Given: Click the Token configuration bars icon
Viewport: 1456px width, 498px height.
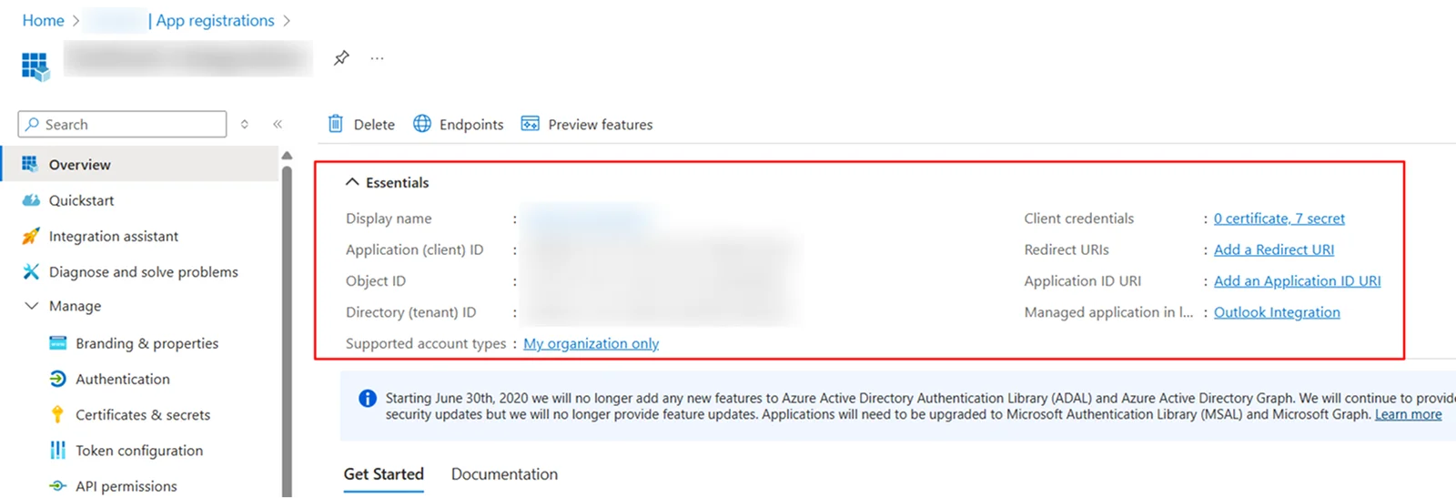Looking at the screenshot, I should coord(57,450).
